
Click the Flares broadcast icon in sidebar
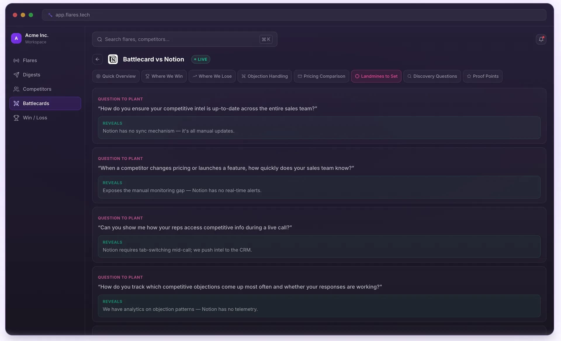tap(16, 60)
